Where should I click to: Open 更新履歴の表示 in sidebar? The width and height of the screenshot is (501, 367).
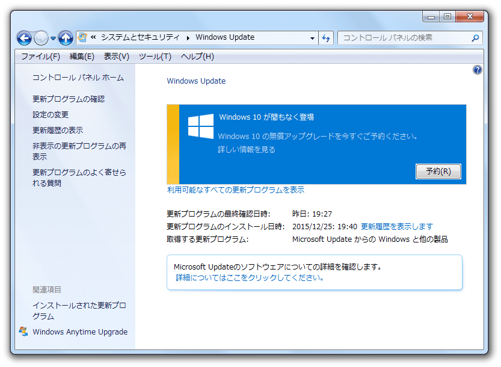pyautogui.click(x=58, y=130)
